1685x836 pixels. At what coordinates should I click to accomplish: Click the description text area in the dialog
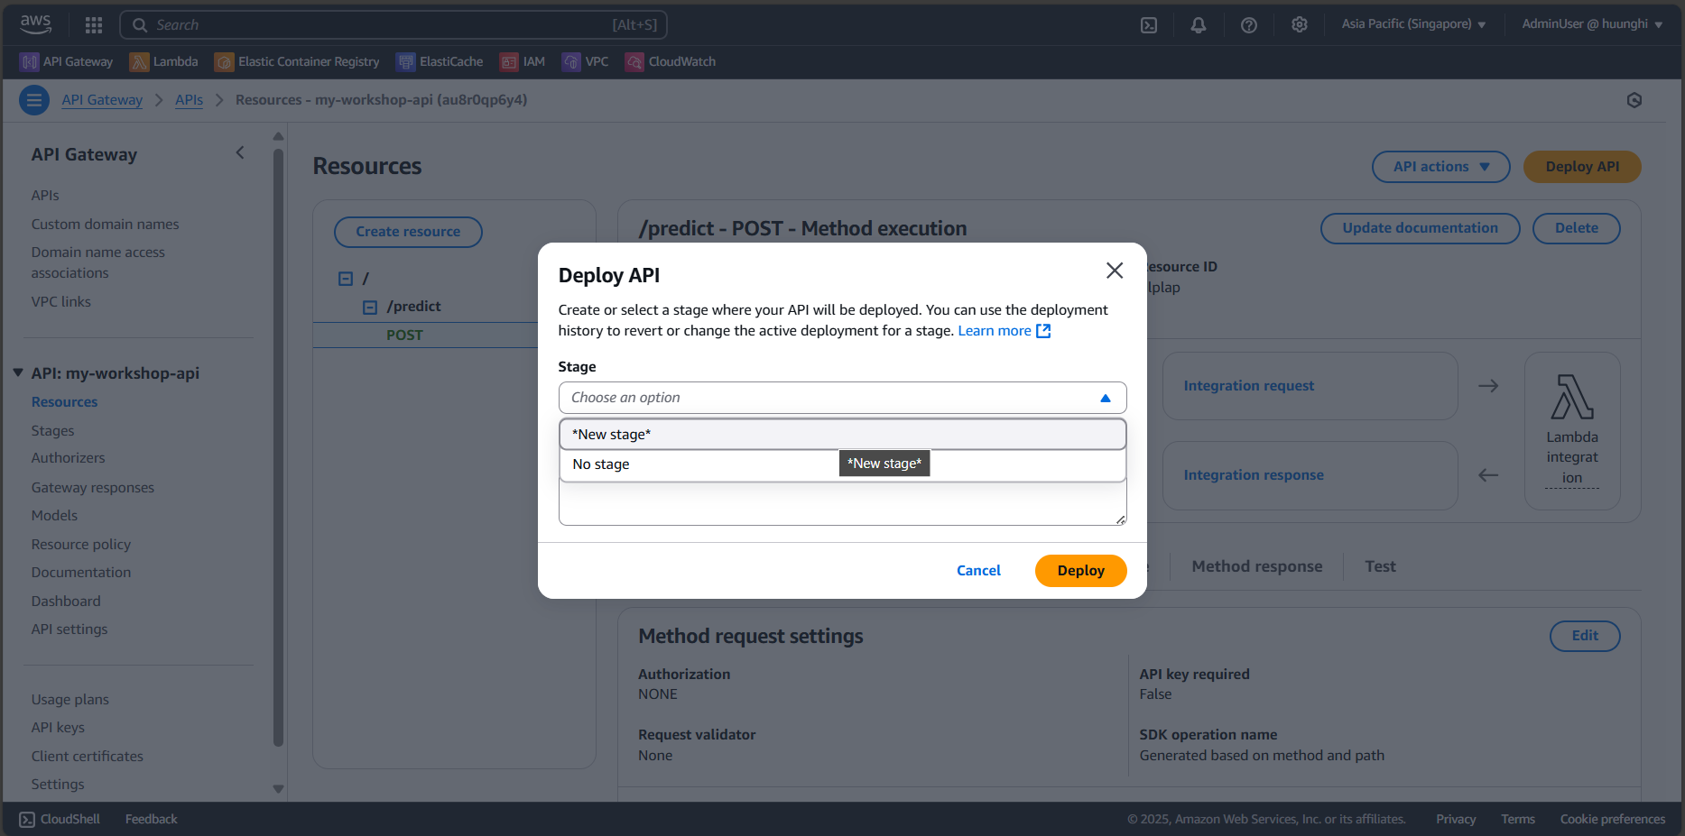[x=842, y=504]
